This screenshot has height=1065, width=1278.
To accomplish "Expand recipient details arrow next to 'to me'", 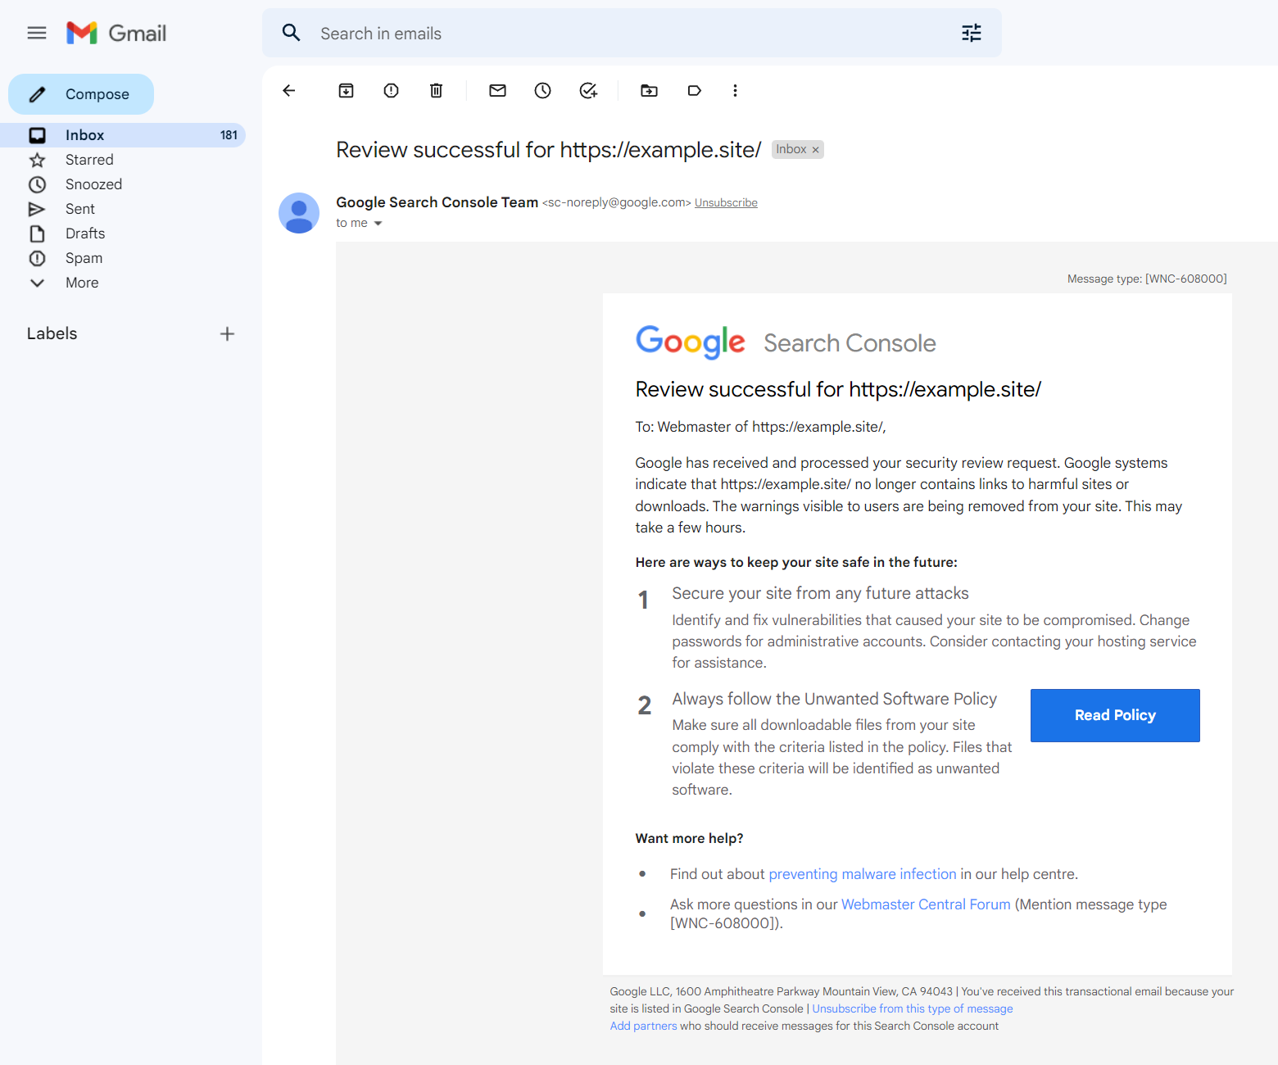I will 378,223.
